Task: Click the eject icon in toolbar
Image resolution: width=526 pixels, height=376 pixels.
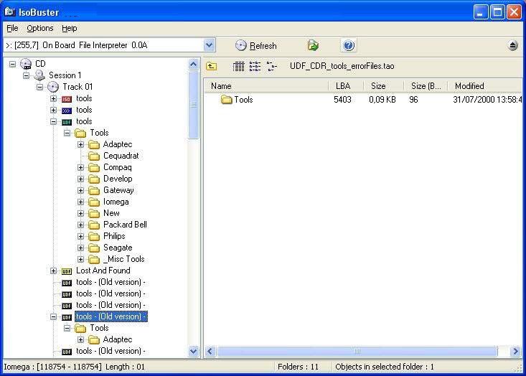Action: point(512,45)
